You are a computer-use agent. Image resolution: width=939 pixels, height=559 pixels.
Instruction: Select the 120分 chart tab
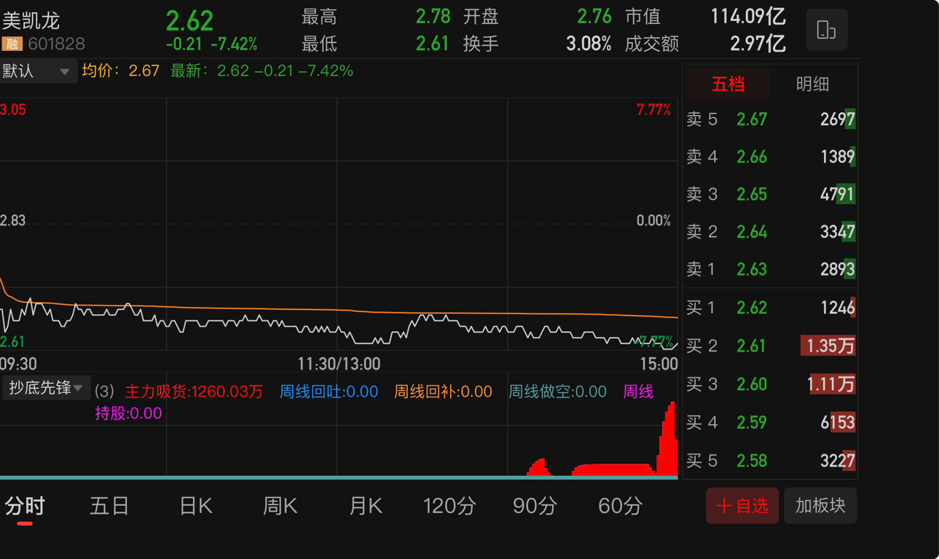[449, 505]
